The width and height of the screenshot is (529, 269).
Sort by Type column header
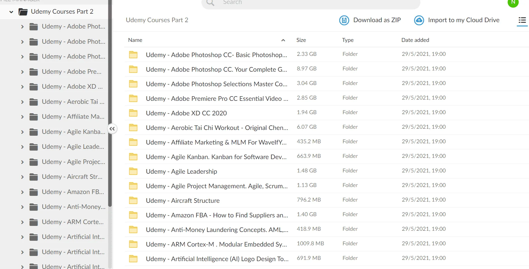[x=348, y=40]
